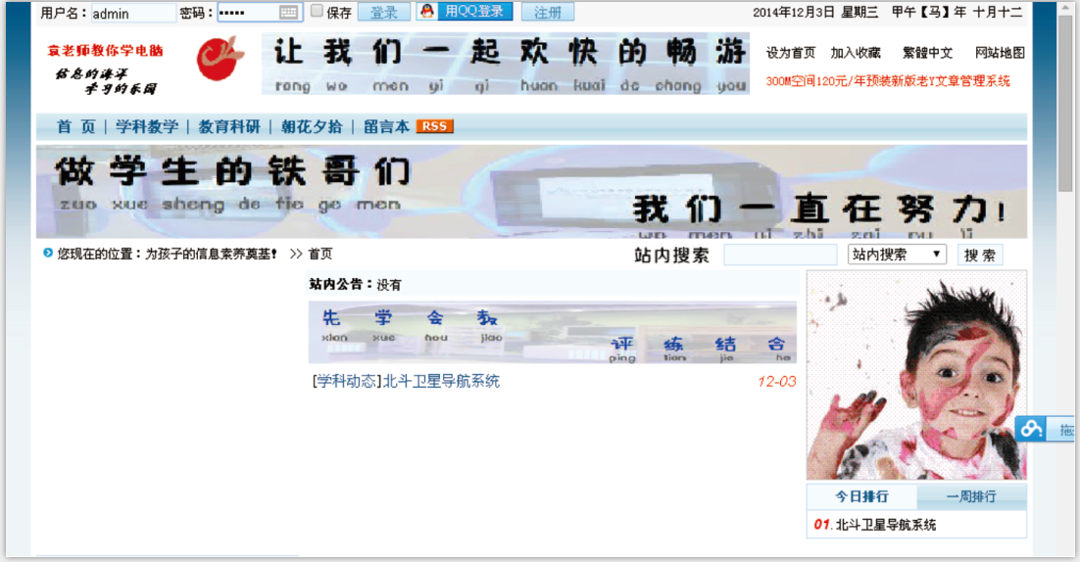Click the 做学生的铁哥们 banner image
The height and width of the screenshot is (562, 1080).
(531, 191)
